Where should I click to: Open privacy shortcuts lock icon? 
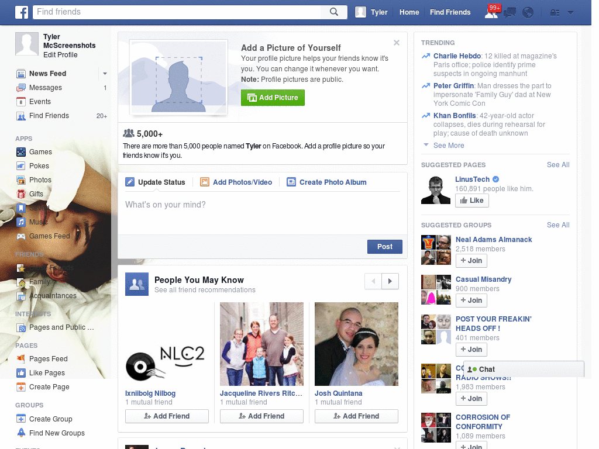(x=555, y=13)
